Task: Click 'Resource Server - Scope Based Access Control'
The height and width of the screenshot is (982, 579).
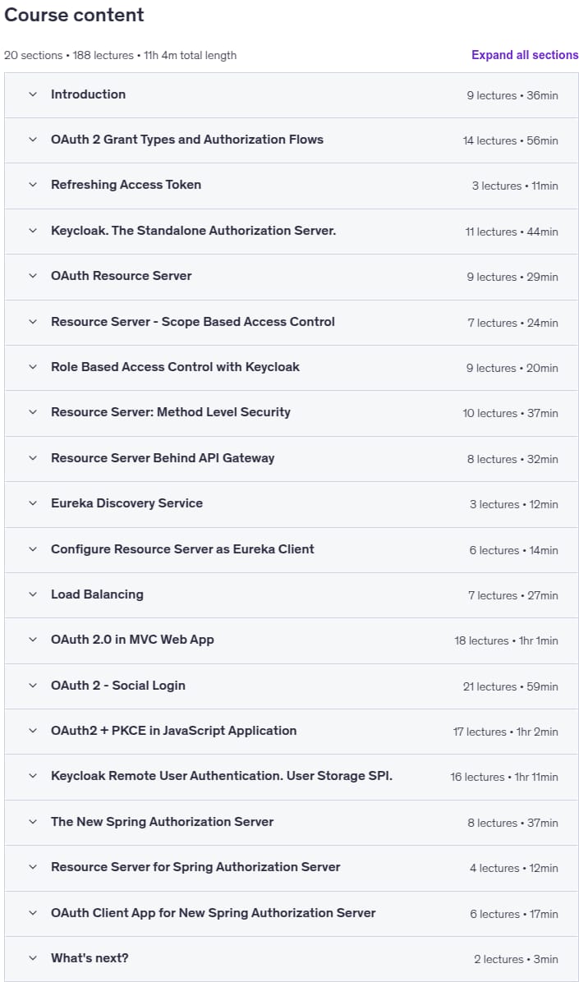Action: pos(193,321)
